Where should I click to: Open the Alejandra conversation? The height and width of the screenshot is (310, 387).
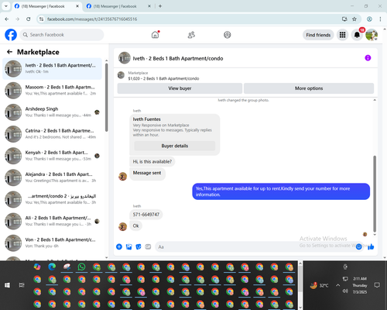pos(52,177)
